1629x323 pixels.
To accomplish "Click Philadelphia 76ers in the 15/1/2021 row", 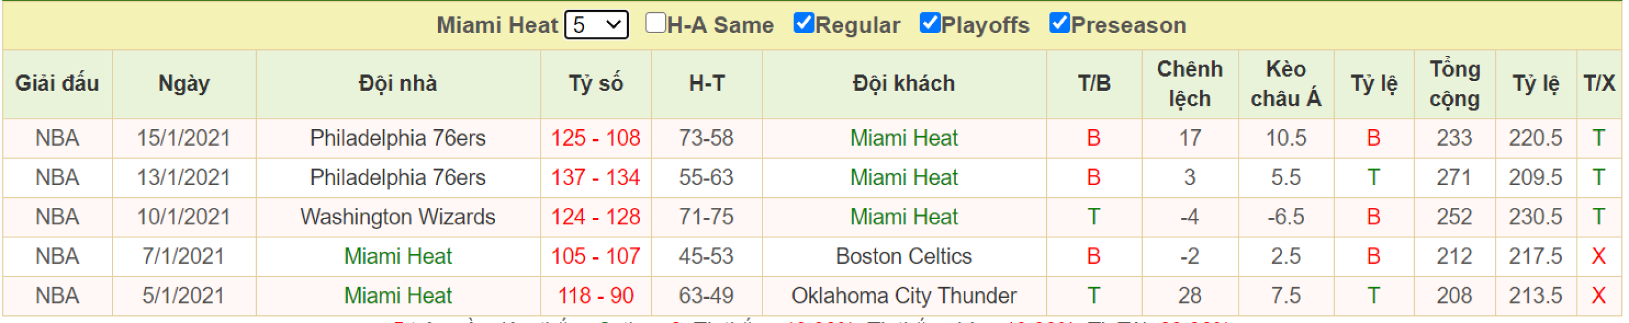I will [x=398, y=138].
